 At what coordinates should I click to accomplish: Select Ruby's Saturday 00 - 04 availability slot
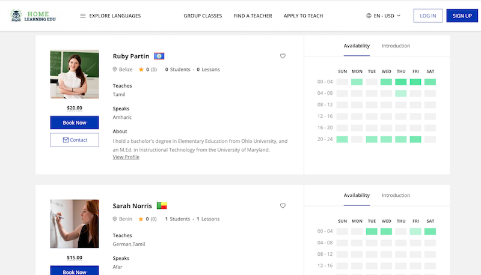tap(430, 82)
